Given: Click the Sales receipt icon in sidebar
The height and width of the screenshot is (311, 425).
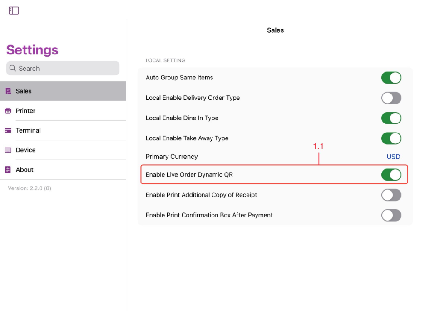Looking at the screenshot, I should click(x=8, y=91).
